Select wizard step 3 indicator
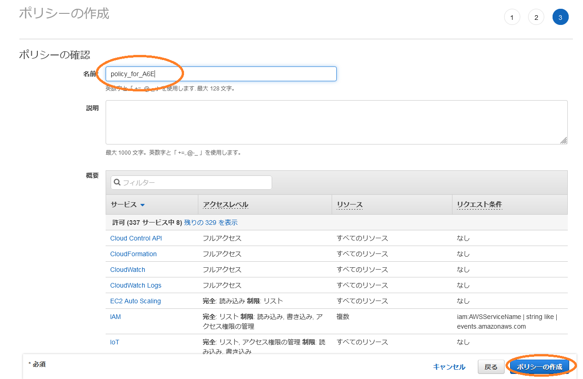Screen dimensions: 583x379 click(x=560, y=18)
